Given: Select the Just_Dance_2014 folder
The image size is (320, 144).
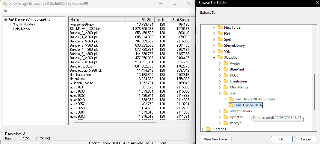Looking at the screenshot, I should pyautogui.click(x=249, y=105).
